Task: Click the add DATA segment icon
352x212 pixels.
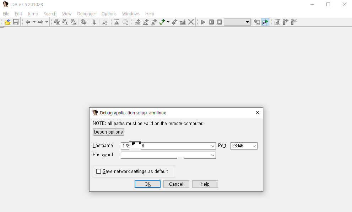Action: [x=146, y=22]
